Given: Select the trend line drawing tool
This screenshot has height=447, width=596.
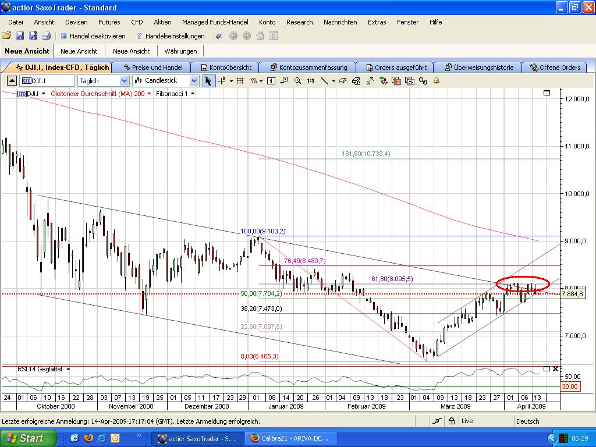Looking at the screenshot, I should click(325, 80).
